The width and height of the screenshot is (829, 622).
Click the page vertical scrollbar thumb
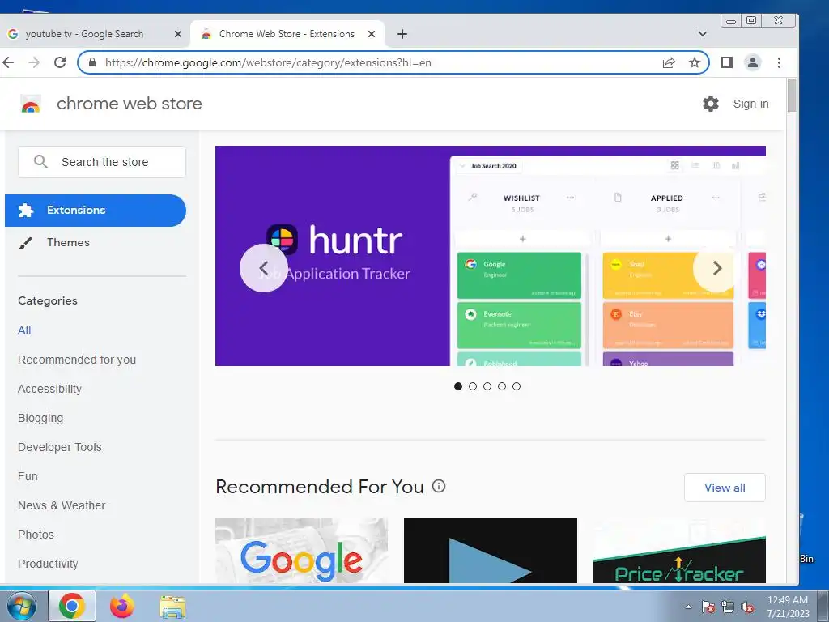pyautogui.click(x=792, y=96)
